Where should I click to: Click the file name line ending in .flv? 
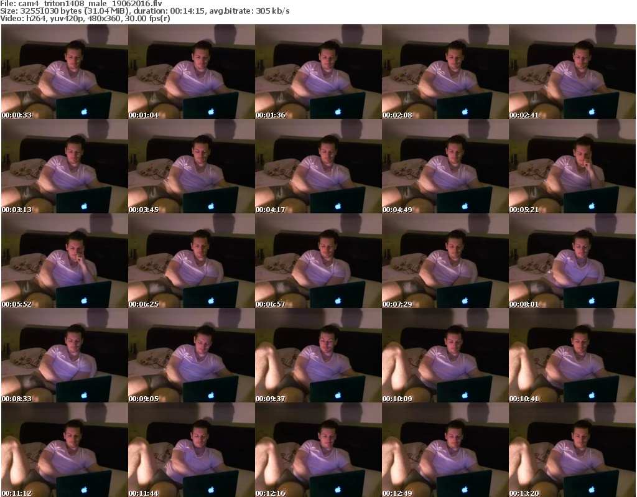pyautogui.click(x=81, y=4)
